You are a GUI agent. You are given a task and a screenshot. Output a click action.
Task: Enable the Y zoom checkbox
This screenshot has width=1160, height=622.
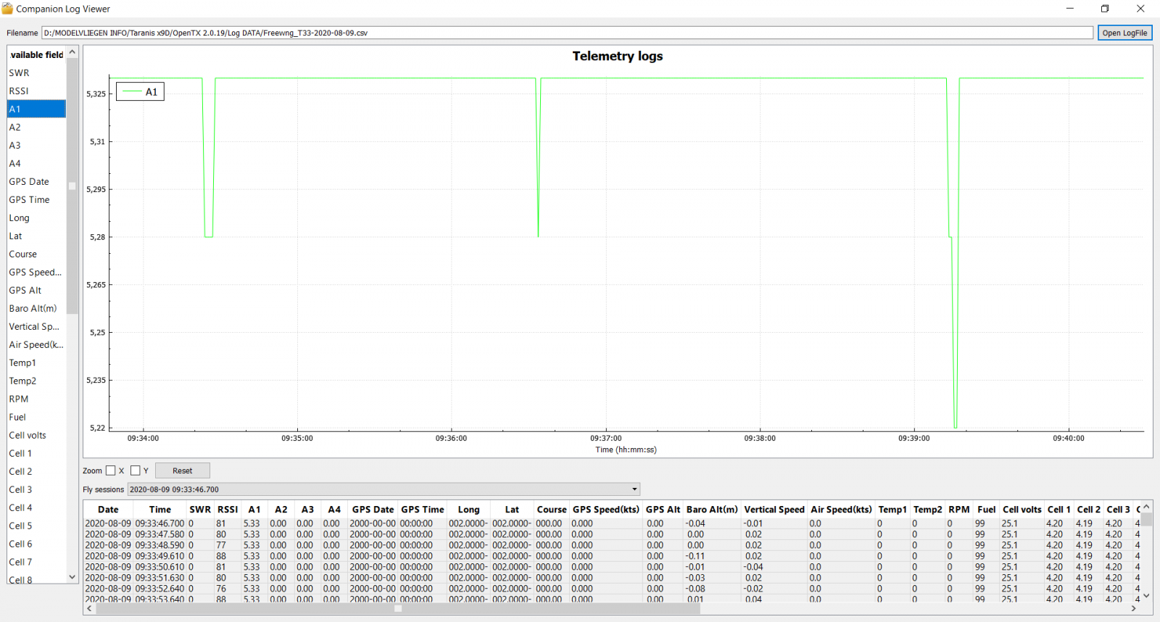tap(136, 470)
